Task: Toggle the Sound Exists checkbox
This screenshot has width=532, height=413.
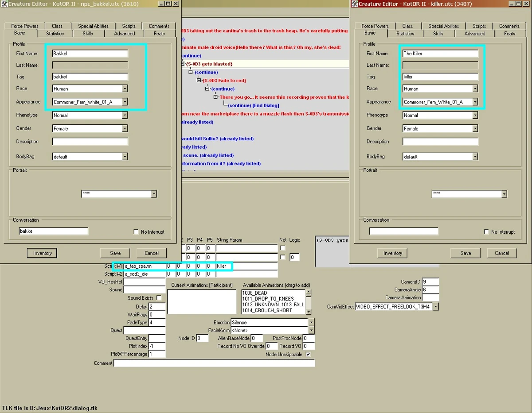Action: (x=159, y=298)
